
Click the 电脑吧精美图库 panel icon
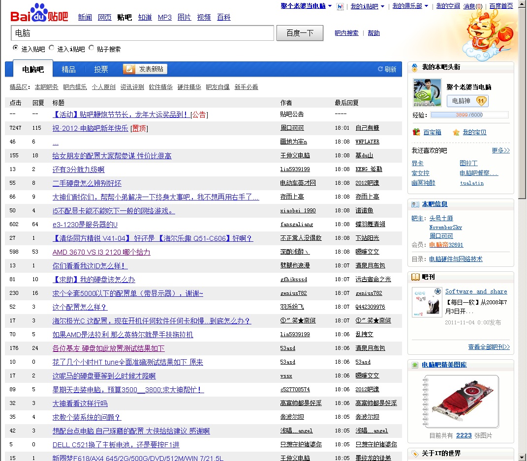[415, 365]
